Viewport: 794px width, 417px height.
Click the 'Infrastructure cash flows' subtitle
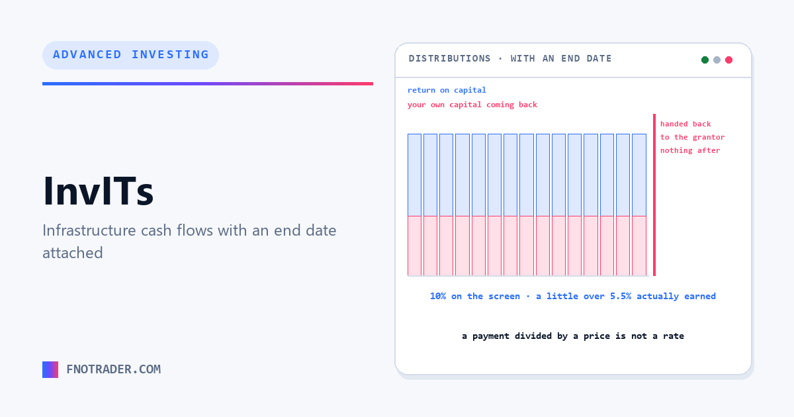tap(189, 242)
